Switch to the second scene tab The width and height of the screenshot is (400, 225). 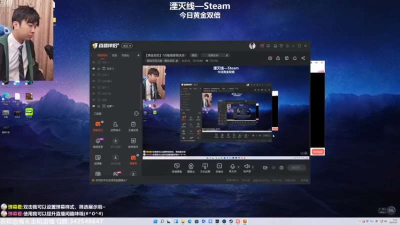pos(114,55)
